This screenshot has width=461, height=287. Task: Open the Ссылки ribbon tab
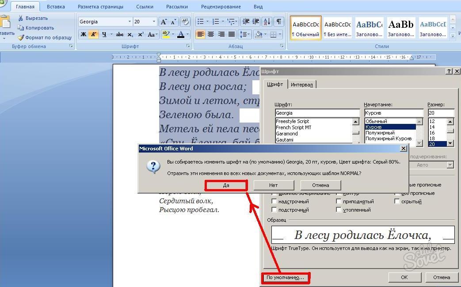click(x=145, y=7)
